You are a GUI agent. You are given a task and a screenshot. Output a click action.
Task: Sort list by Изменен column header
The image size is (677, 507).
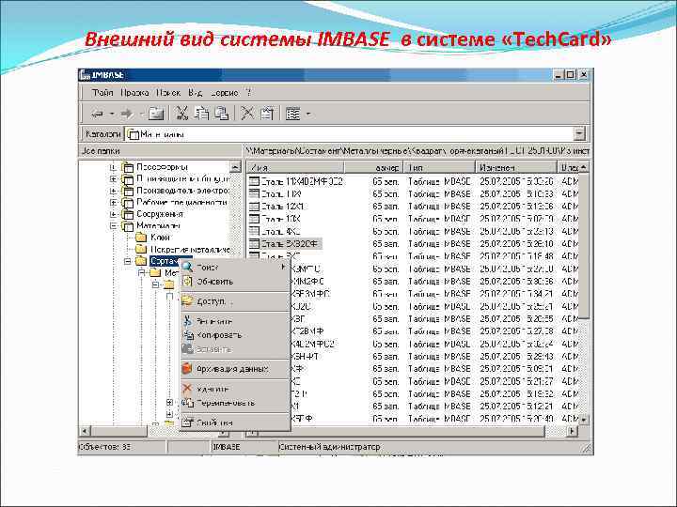(x=516, y=167)
